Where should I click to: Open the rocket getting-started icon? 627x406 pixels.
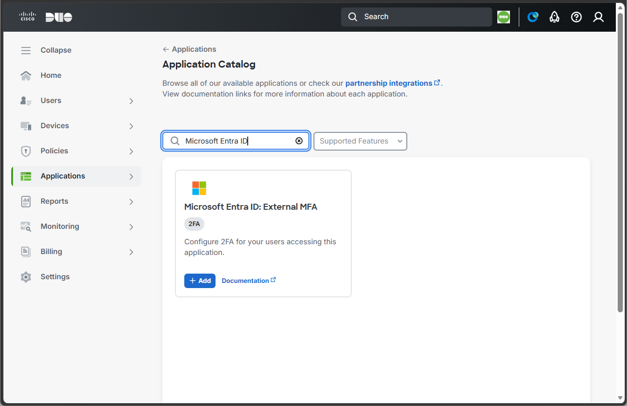coord(554,17)
